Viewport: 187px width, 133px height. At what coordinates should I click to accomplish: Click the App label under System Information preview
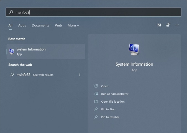click(134, 70)
